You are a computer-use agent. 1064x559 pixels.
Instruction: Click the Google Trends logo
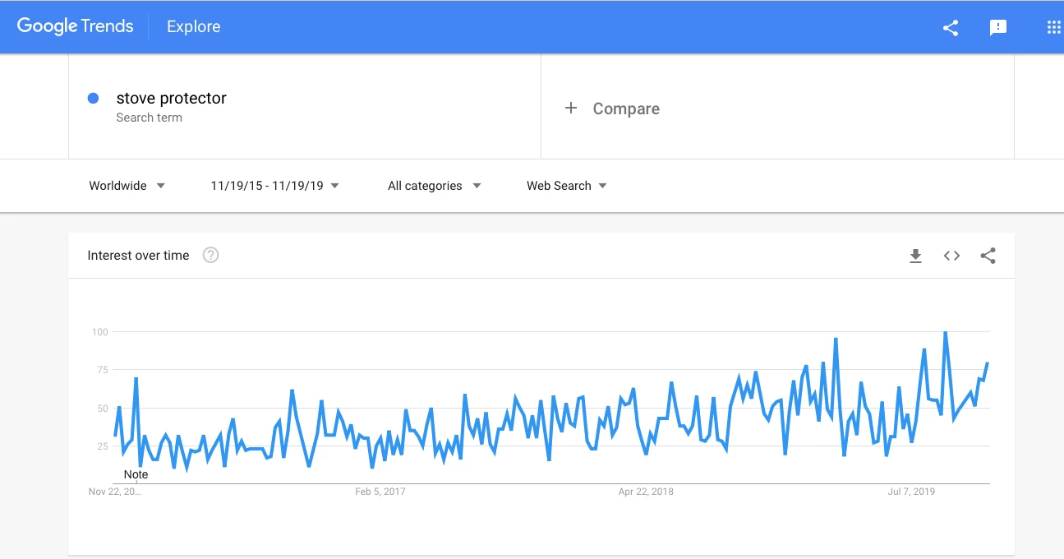tap(75, 26)
